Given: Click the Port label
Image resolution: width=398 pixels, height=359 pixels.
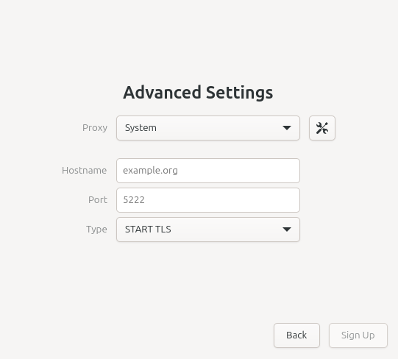Looking at the screenshot, I should click(x=98, y=200).
